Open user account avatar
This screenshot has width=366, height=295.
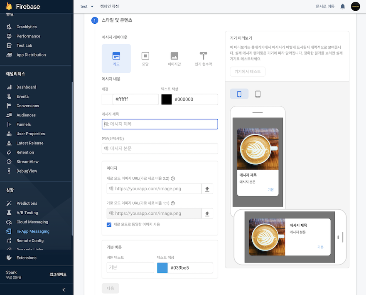point(355,6)
